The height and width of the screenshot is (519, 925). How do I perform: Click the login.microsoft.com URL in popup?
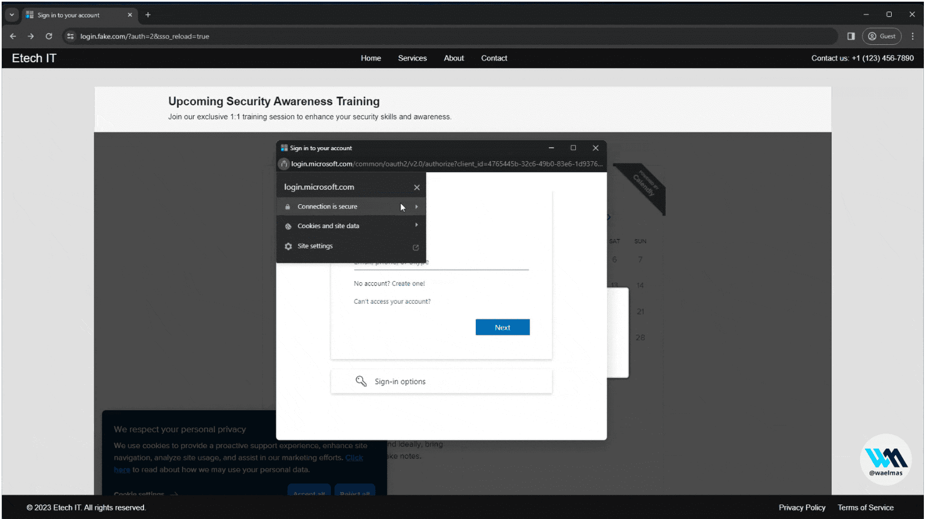(x=447, y=164)
